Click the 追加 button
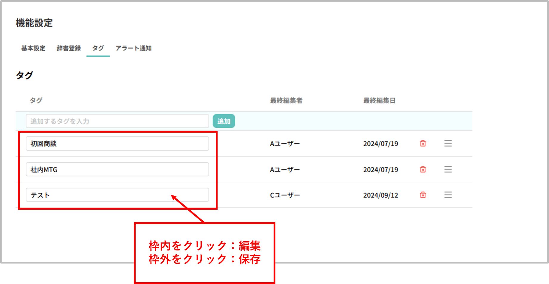 224,121
